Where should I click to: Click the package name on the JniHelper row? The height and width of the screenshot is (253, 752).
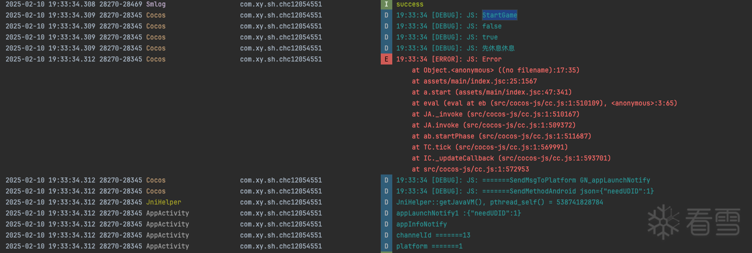pos(281,202)
